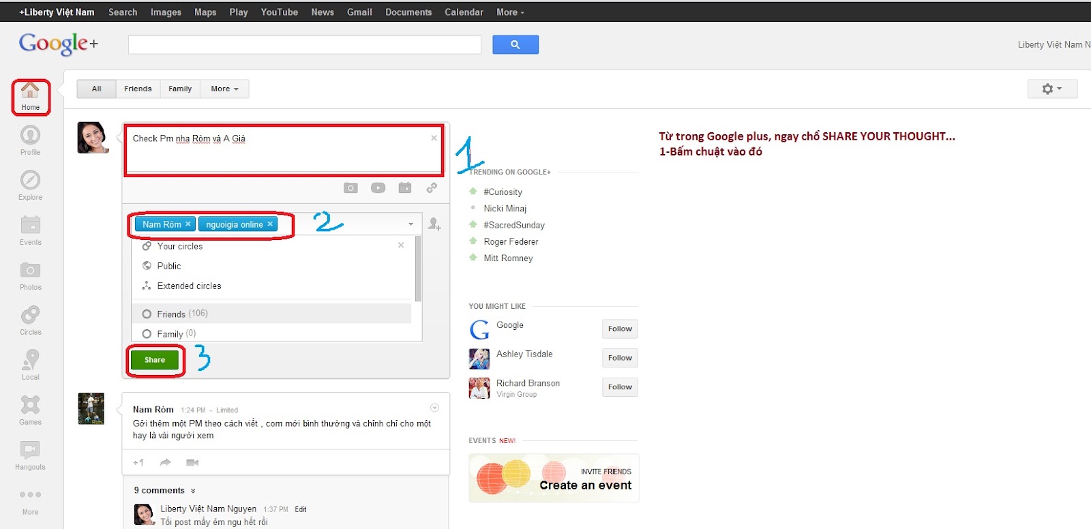Open the Local map pin icon
Screen dimensions: 1091x529
tap(30, 365)
